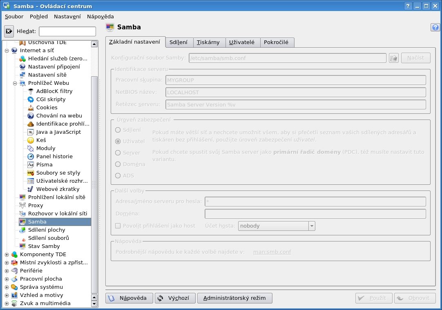Image resolution: width=442 pixels, height=310 pixels.
Task: Select the Sdílení security level radio button
Action: click(x=118, y=130)
